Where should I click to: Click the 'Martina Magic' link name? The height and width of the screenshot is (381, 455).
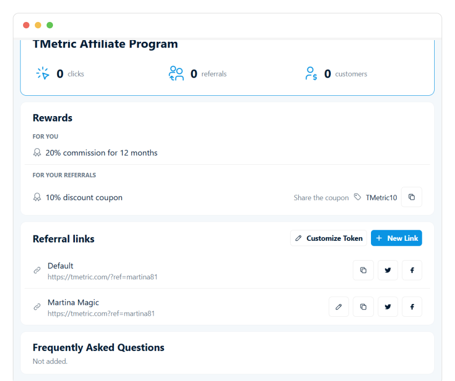coord(73,302)
